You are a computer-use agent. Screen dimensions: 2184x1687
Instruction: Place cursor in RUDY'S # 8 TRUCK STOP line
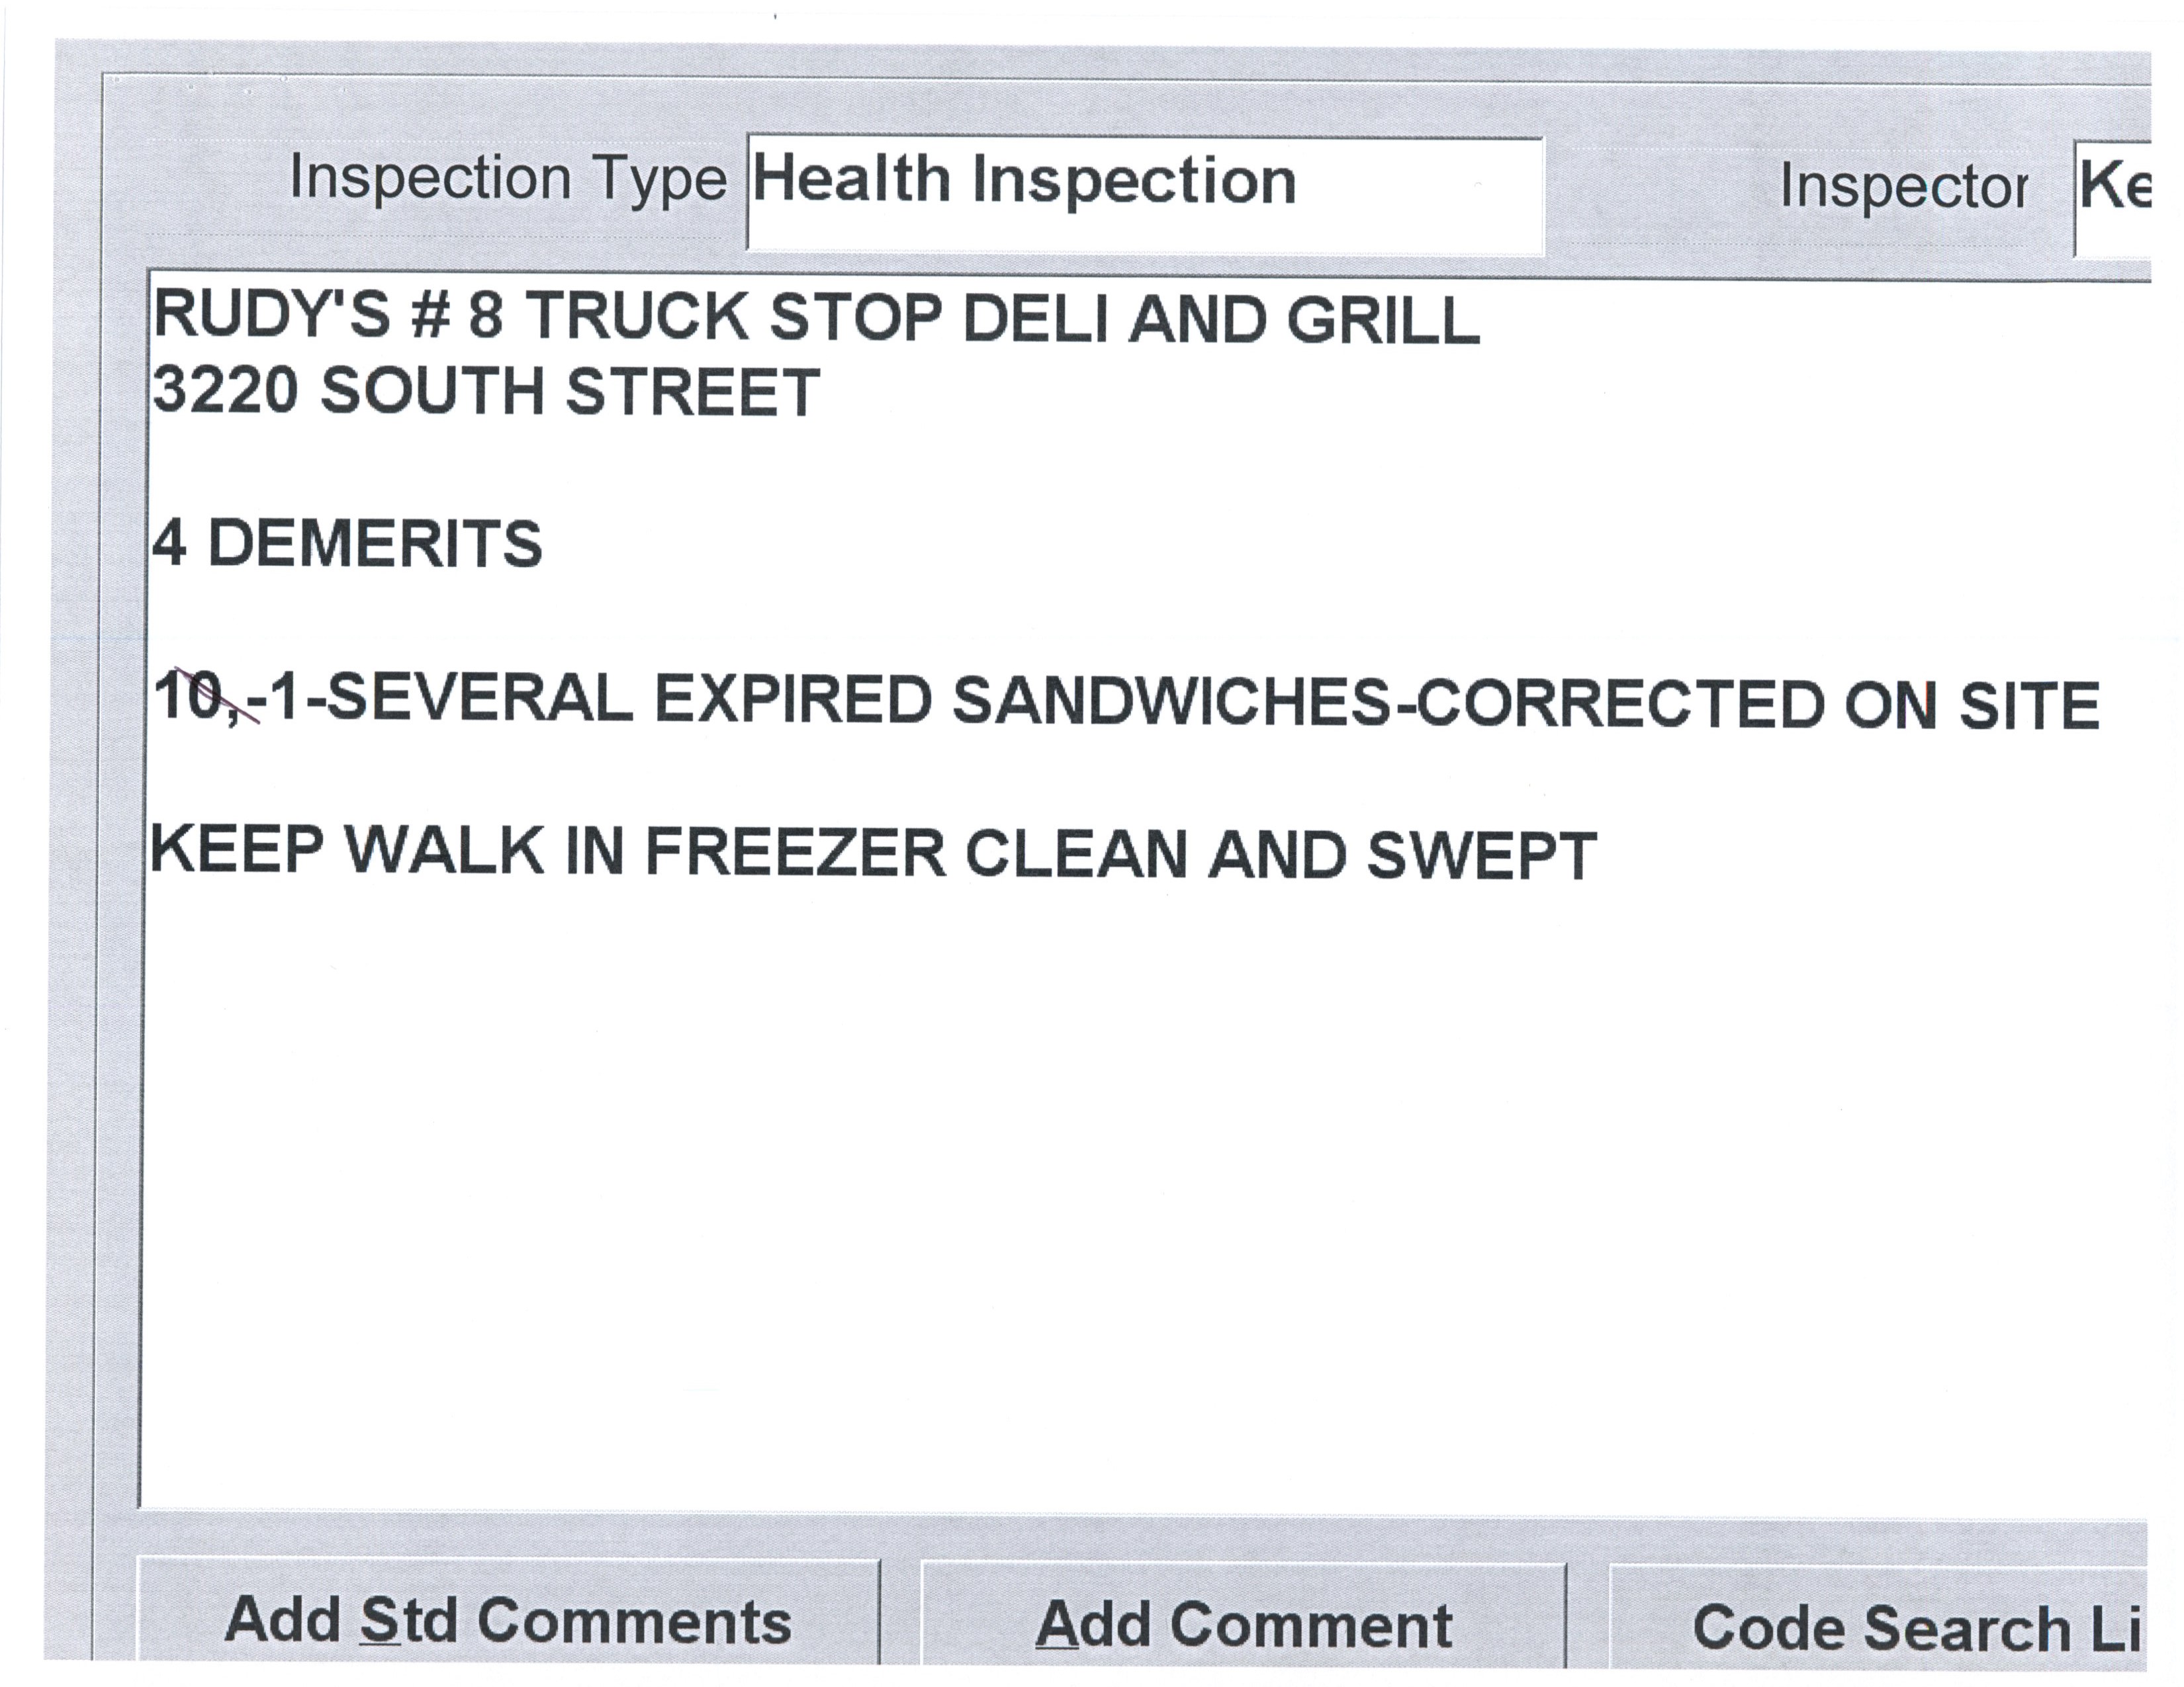tap(815, 317)
